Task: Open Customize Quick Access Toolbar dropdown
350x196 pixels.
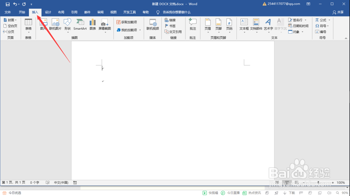Action: tap(31, 4)
